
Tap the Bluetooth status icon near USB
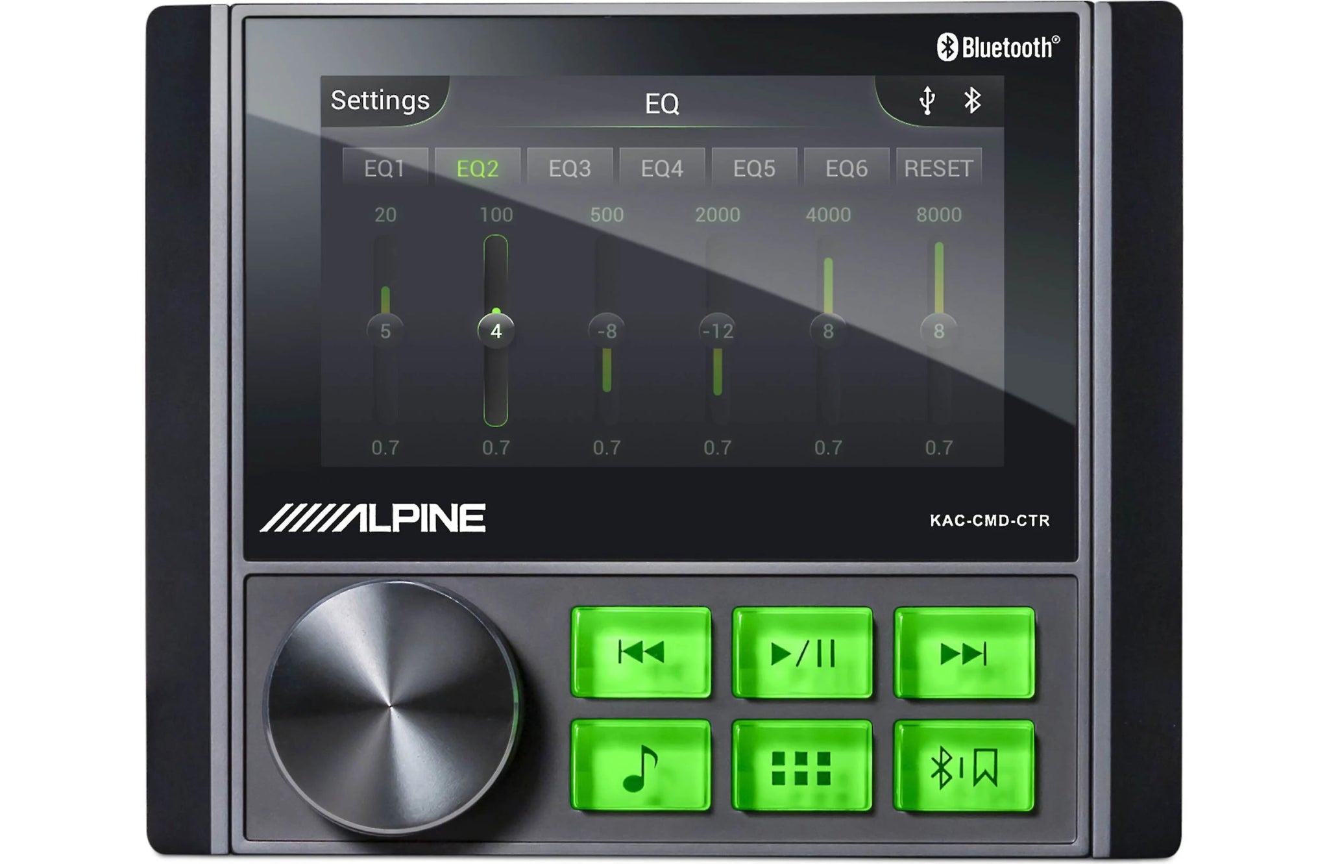[x=971, y=101]
